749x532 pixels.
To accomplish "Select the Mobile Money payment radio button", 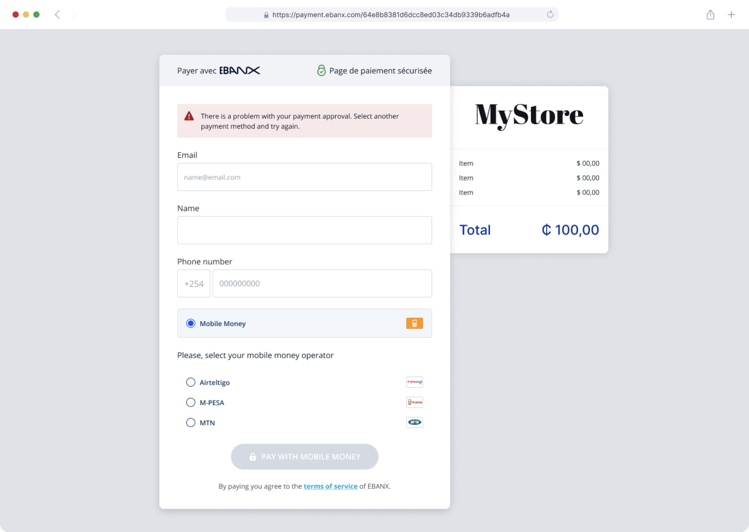I will 191,323.
